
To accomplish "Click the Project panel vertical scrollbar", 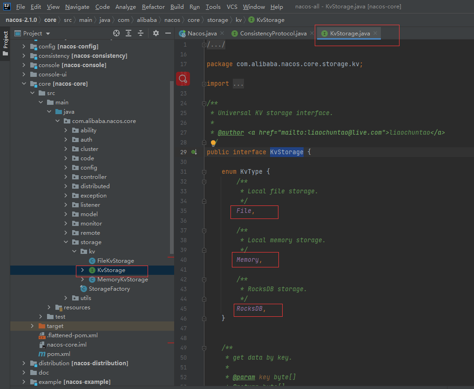I will (x=172, y=167).
